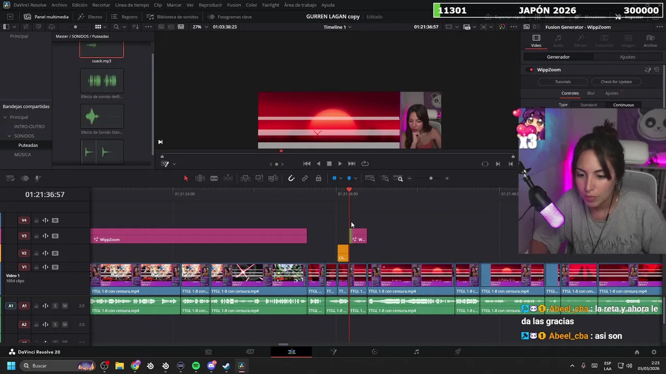666x374 pixels.
Task: Select the long WippZoom clip on V3
Action: click(x=199, y=236)
